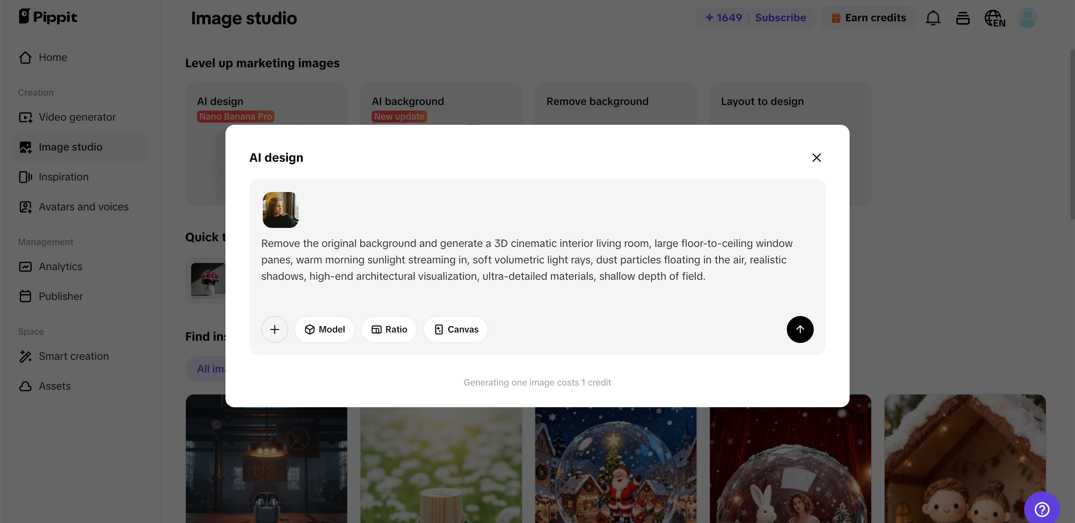Click the plus add-attachment button
This screenshot has height=523, width=1075.
[x=274, y=329]
